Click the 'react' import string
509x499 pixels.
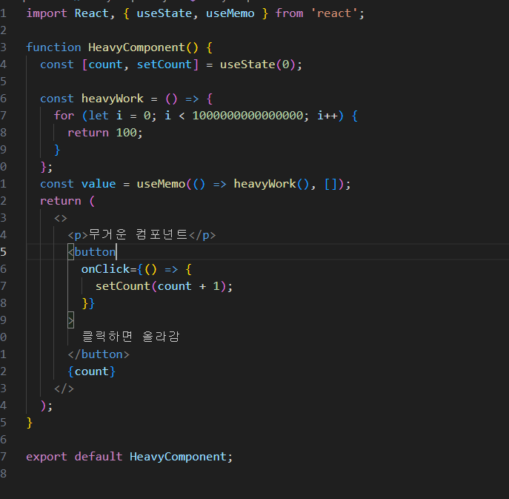coord(334,13)
